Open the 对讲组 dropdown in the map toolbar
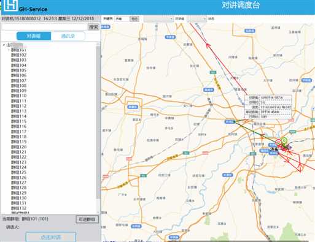 197,19
